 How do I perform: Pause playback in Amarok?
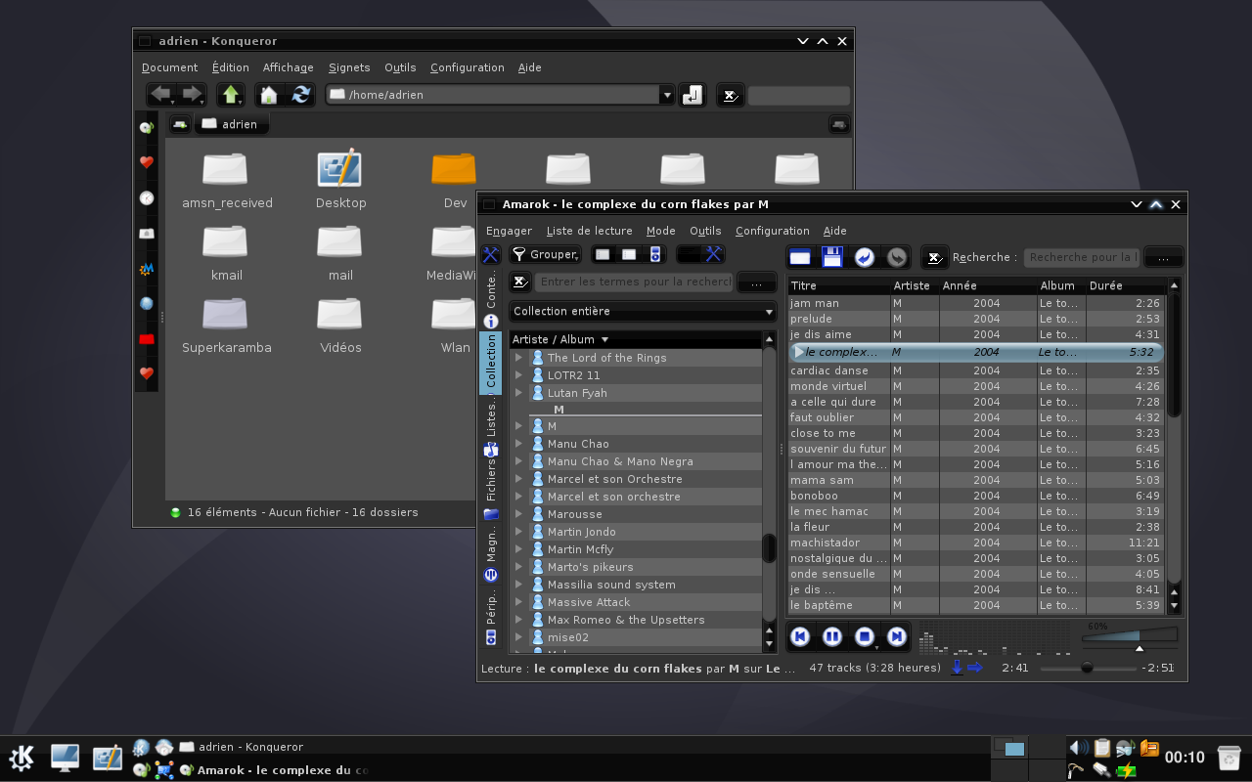tap(832, 636)
